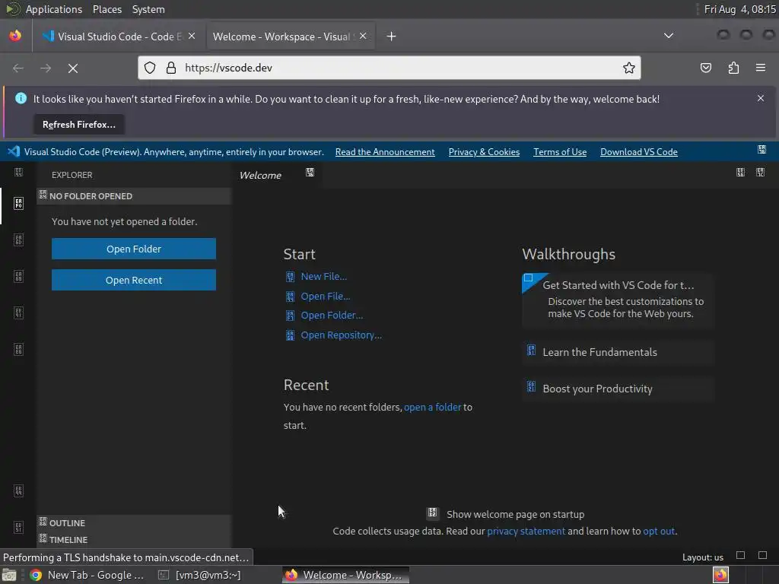Open the Search view from activity bar
The image size is (779, 584).
(18, 240)
